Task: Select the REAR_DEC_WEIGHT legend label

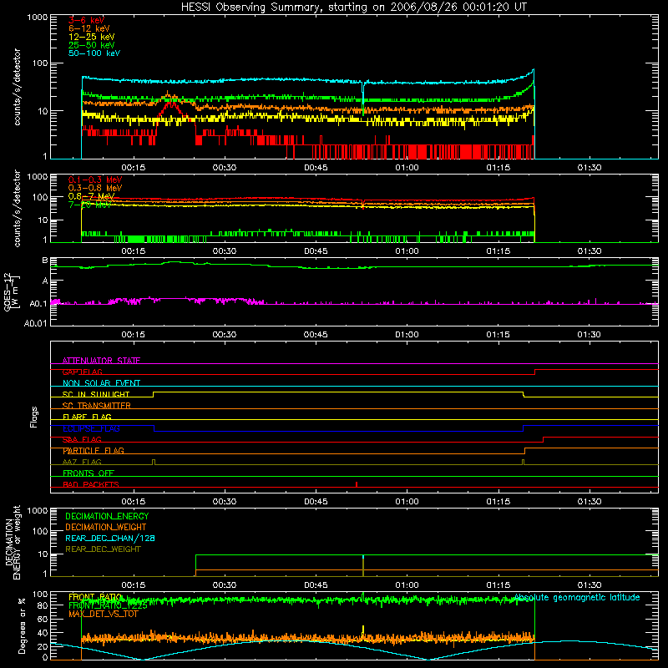Action: [103, 549]
